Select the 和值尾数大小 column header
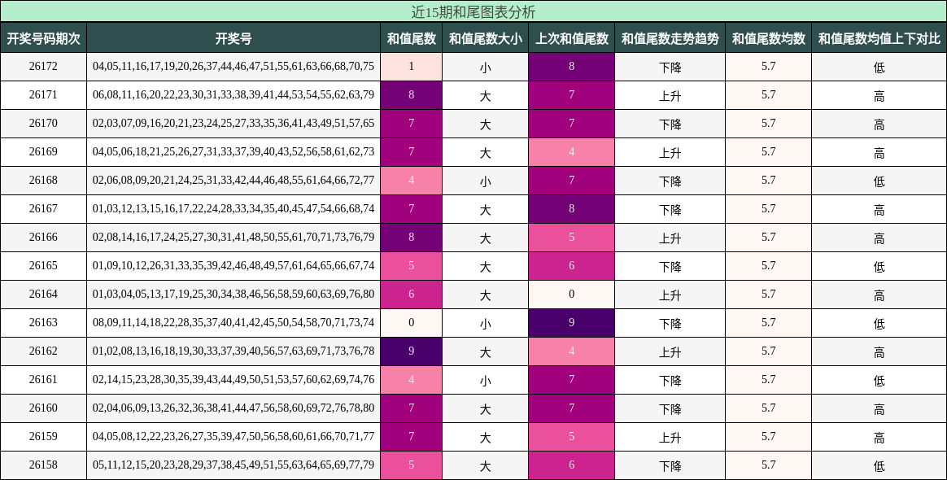The height and width of the screenshot is (480, 947). pos(486,38)
